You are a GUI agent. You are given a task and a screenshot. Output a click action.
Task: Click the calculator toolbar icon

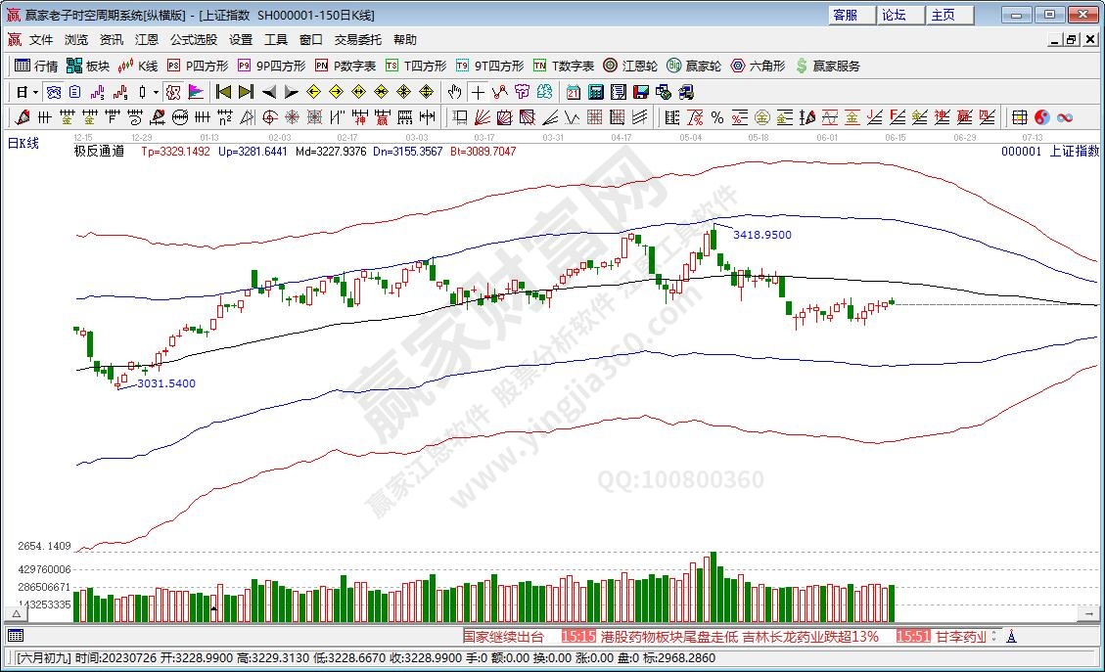tap(596, 92)
